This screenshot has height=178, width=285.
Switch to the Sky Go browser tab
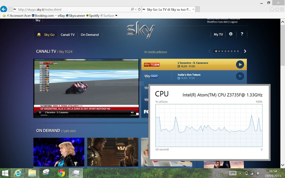pyautogui.click(x=168, y=9)
